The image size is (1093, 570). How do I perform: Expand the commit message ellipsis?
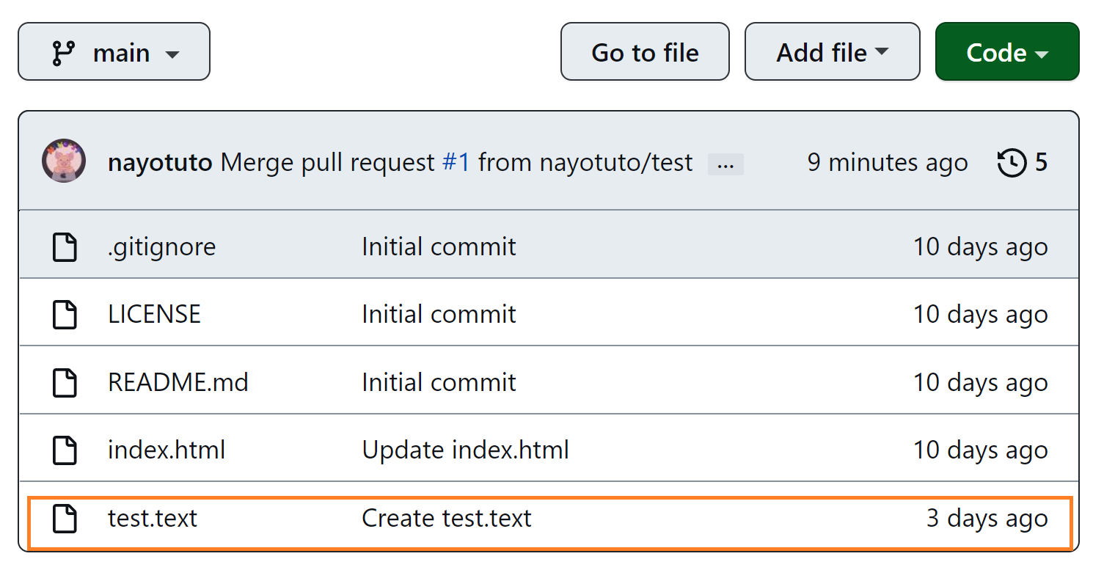(x=725, y=164)
